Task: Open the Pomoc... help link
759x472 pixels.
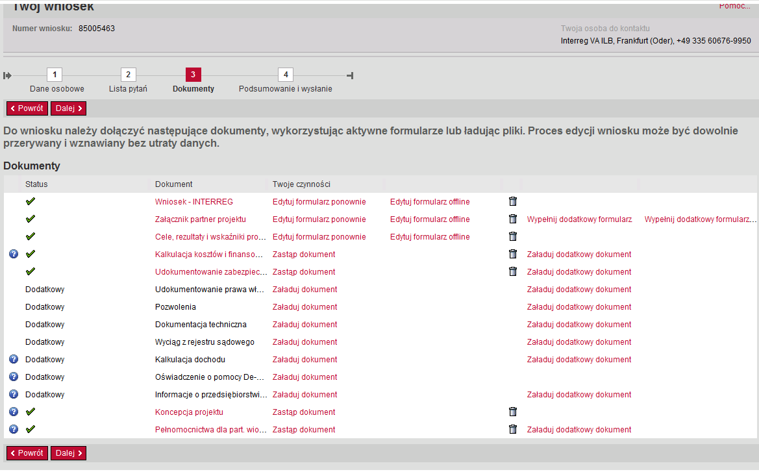Action: (x=735, y=6)
